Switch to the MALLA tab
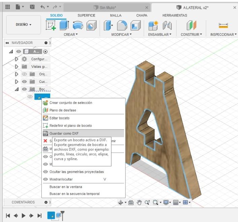 [116, 15]
